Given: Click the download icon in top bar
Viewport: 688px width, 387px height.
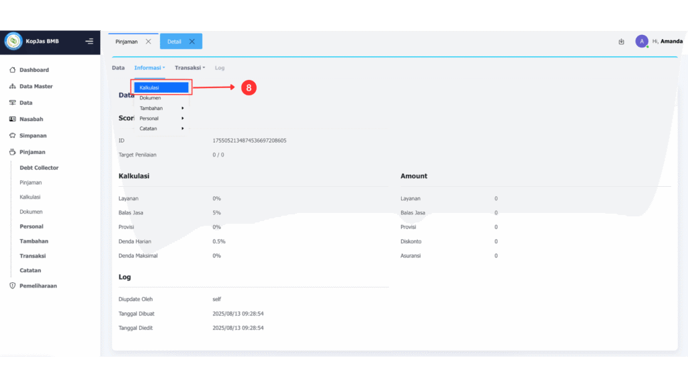Looking at the screenshot, I should pos(621,42).
